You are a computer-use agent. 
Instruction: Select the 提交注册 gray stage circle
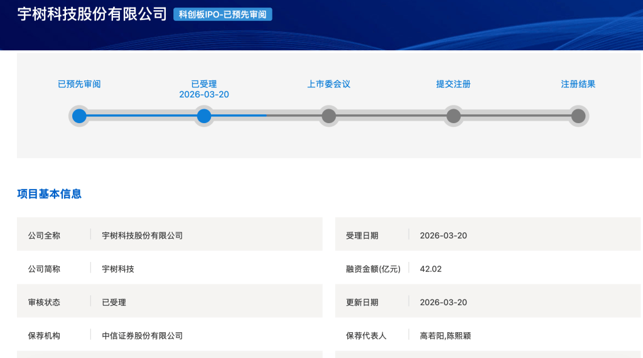[x=453, y=116]
